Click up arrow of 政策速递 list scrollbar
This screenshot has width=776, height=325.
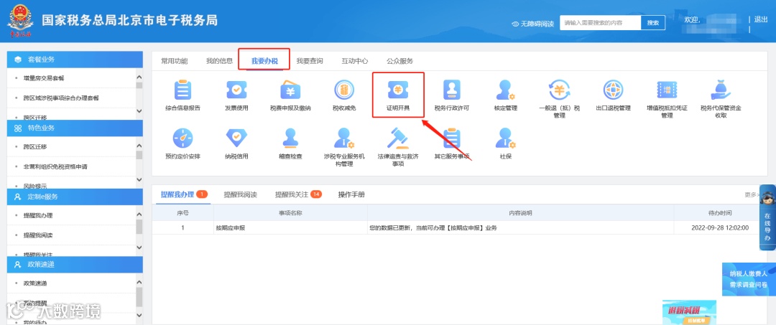pyautogui.click(x=139, y=282)
